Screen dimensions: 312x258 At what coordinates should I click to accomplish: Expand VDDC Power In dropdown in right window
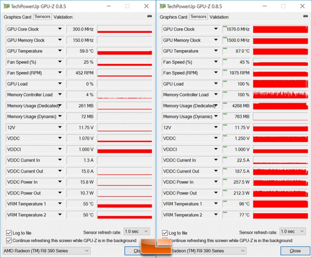pos(216,182)
